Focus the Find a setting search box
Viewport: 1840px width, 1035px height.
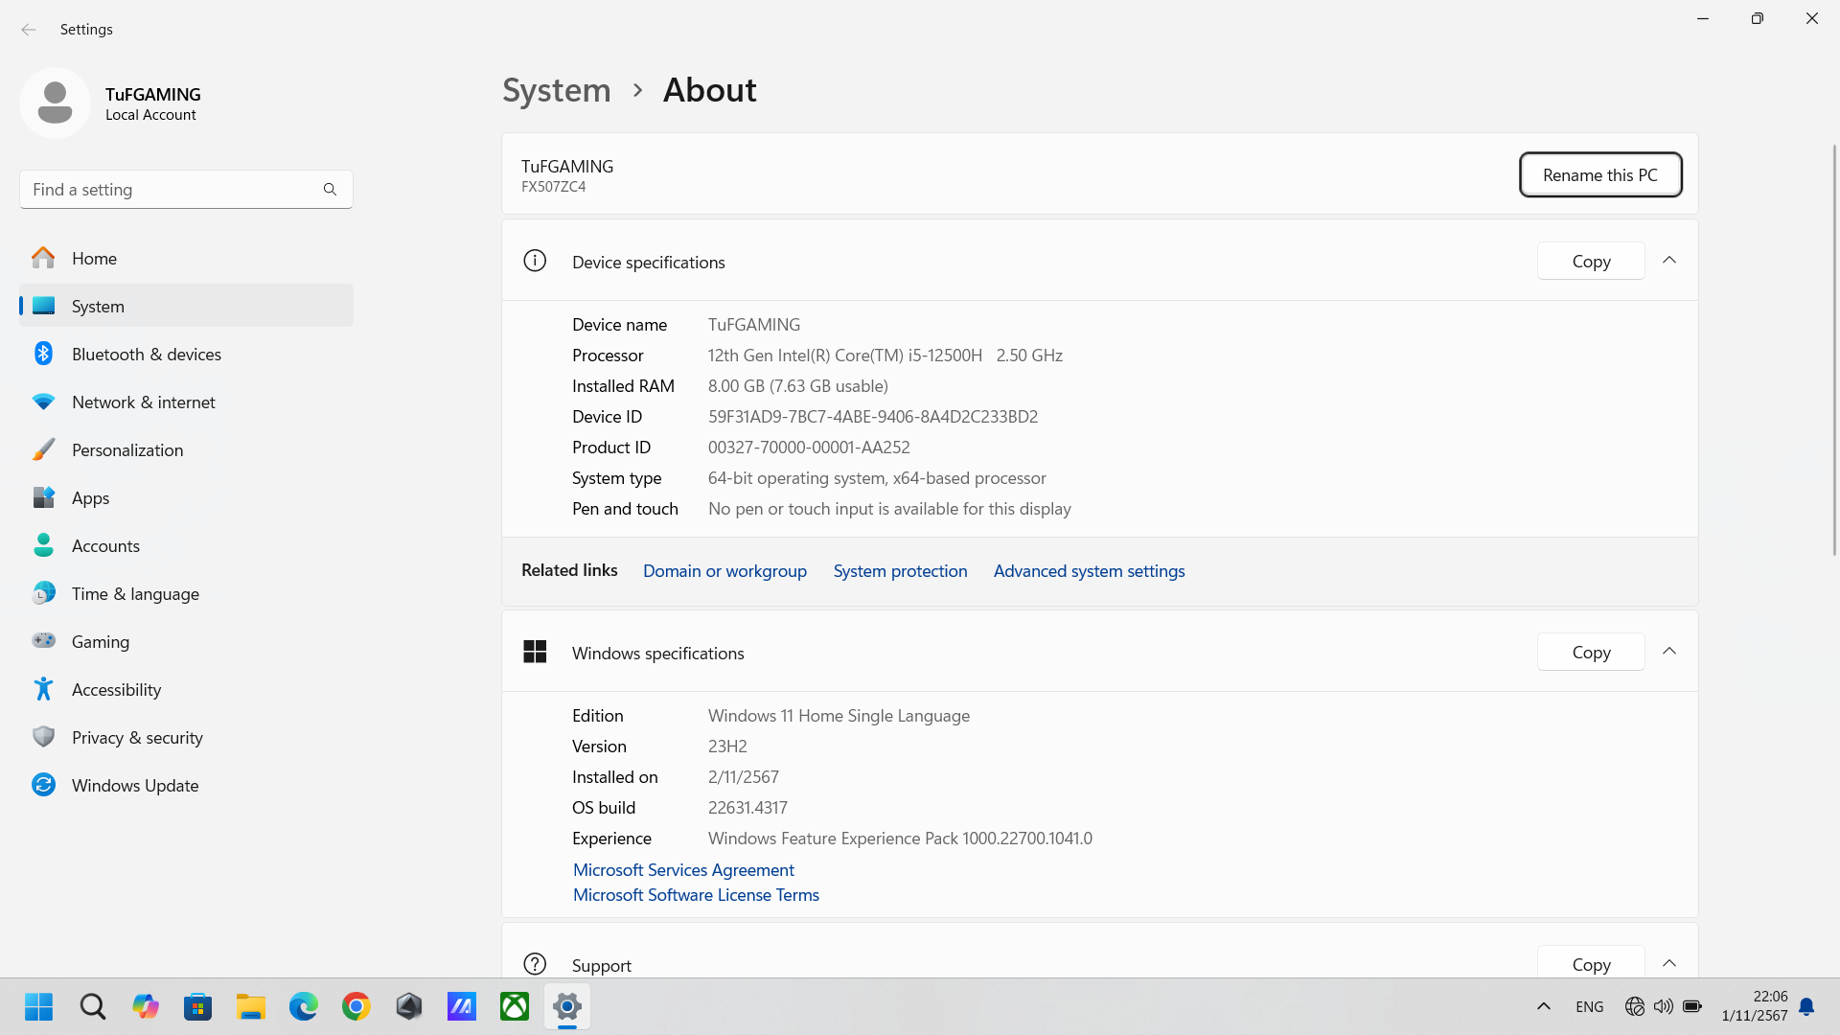[186, 190]
